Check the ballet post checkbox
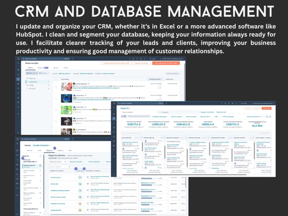Image resolution: width=288 pixels, height=216 pixels. coord(56,122)
